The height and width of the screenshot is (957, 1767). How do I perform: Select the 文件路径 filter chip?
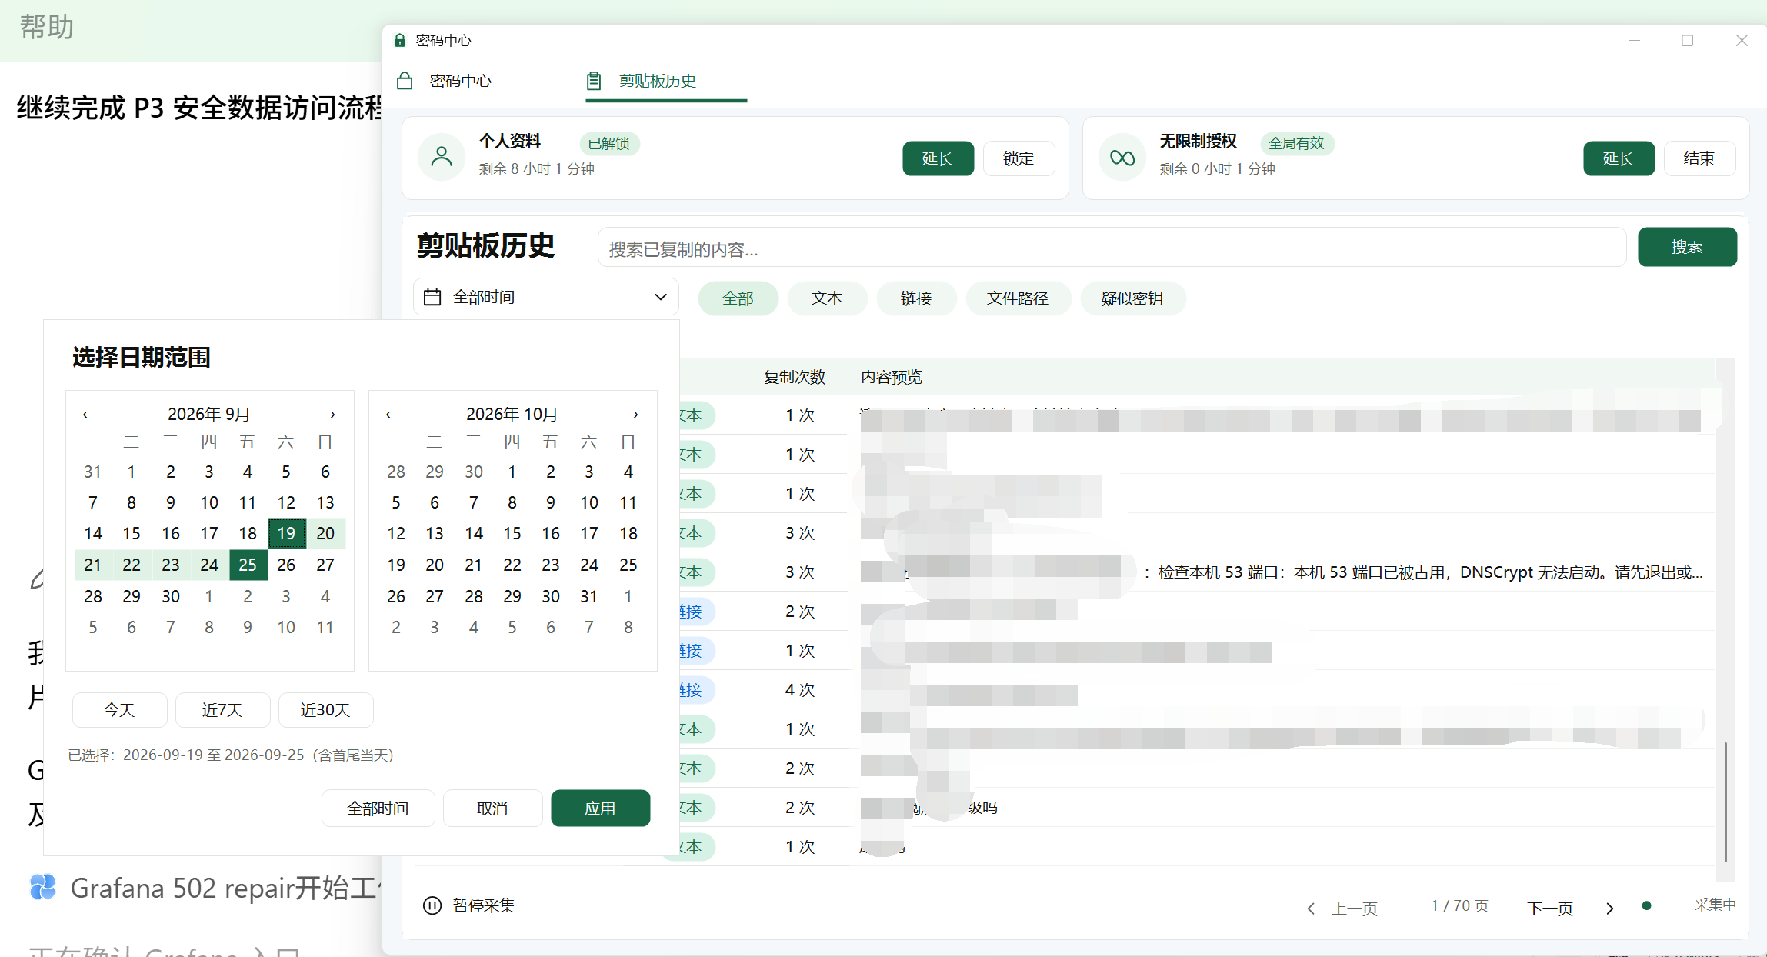[x=1018, y=298]
